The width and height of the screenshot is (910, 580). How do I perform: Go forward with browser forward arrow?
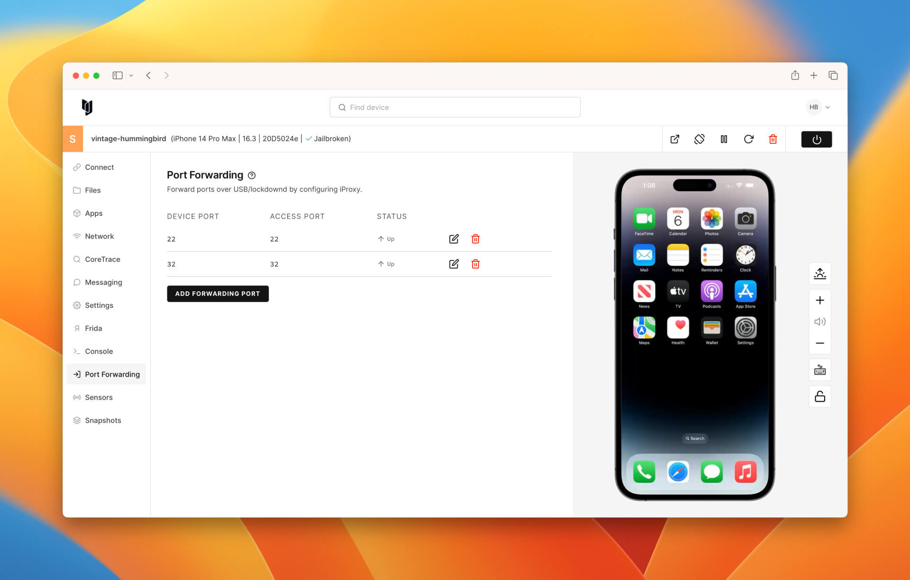[166, 75]
